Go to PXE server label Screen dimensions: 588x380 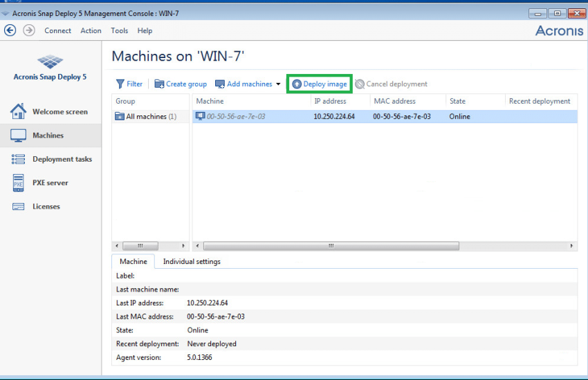(x=50, y=182)
